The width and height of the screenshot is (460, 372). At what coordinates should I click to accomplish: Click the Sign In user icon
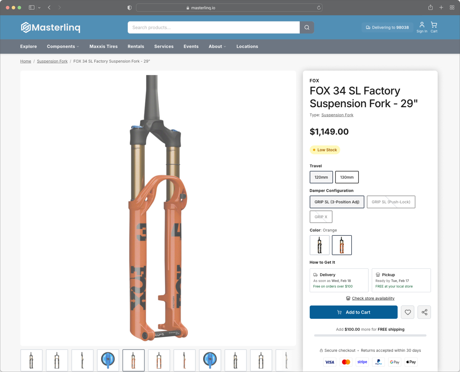pyautogui.click(x=422, y=27)
